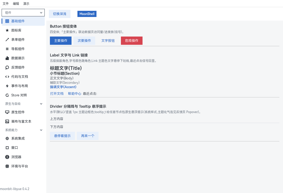This screenshot has height=193, width=283.
Task: Click the pencil icon for 表单组件
Action: click(x=7, y=40)
